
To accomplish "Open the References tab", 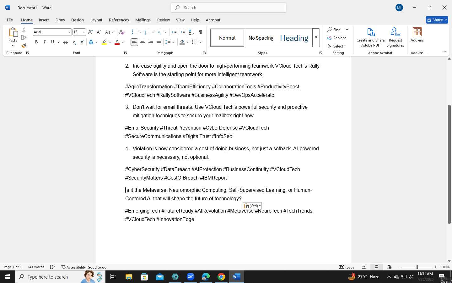I will point(119,20).
